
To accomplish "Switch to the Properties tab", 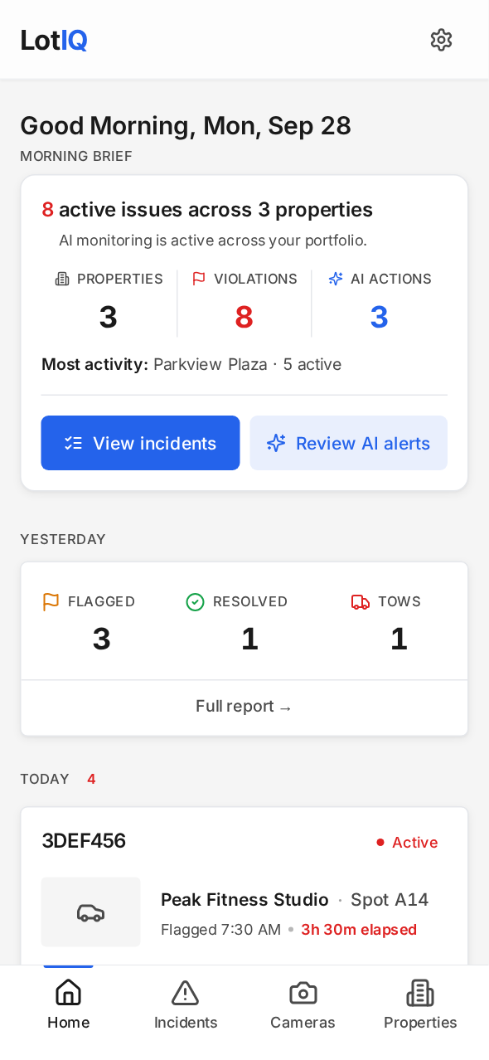I will (420, 1004).
